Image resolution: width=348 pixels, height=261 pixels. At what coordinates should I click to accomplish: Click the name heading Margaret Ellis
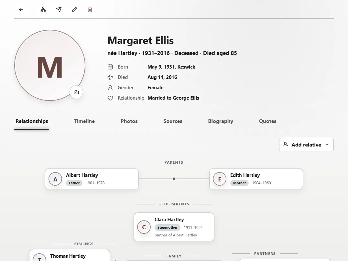pyautogui.click(x=140, y=40)
